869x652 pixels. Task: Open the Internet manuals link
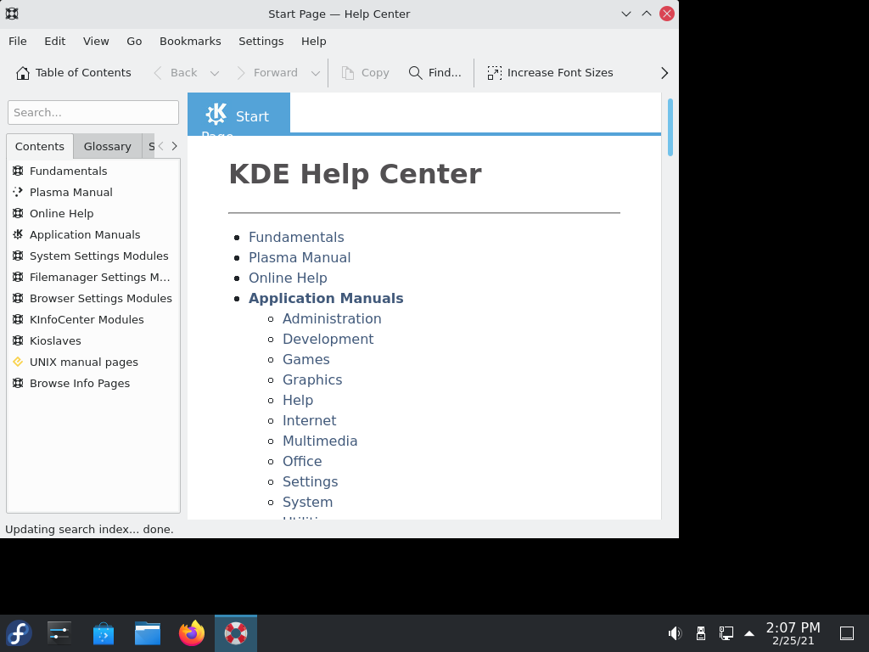309,421
